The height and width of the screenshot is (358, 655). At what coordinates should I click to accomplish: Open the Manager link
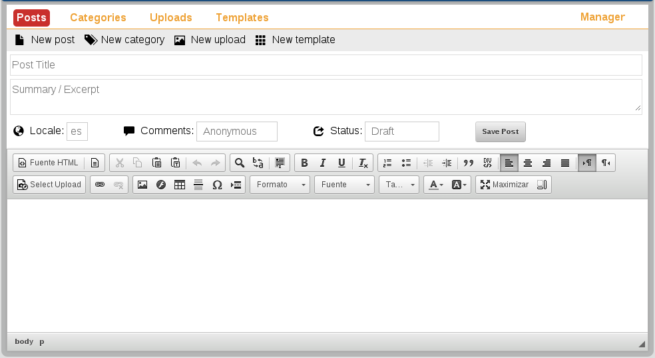[602, 17]
